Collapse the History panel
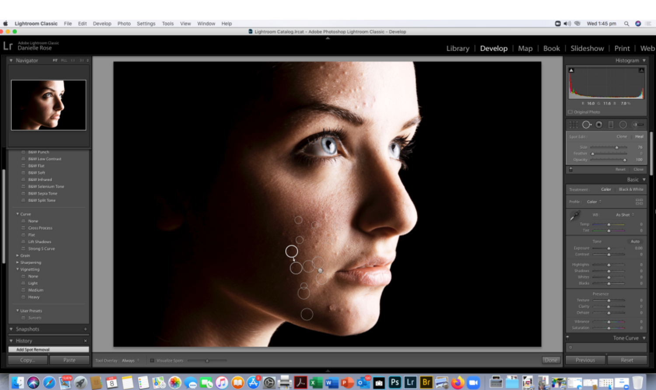The height and width of the screenshot is (390, 656). coord(11,341)
